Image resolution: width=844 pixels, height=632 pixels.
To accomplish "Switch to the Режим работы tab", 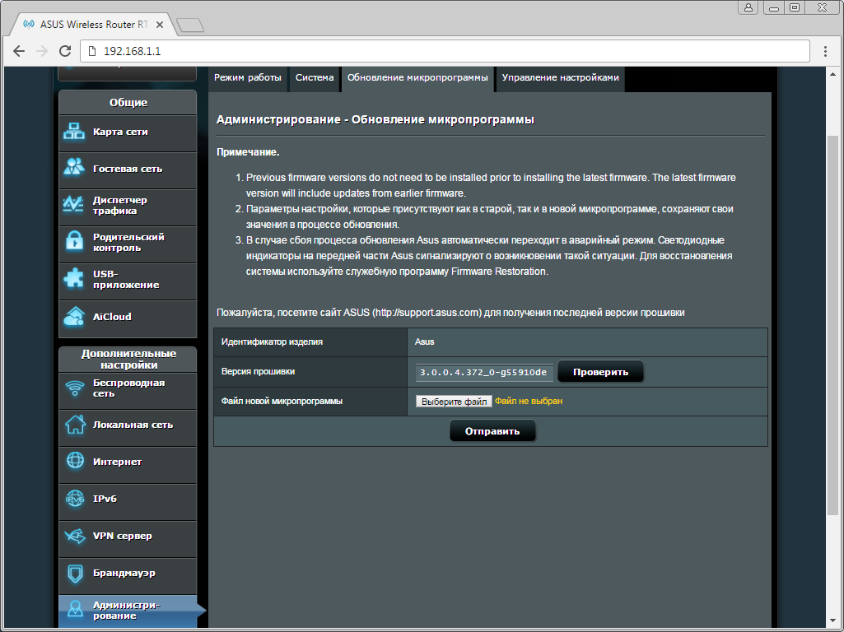I will click(x=248, y=78).
